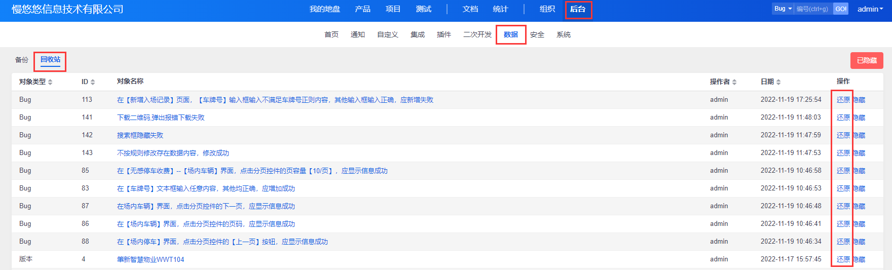
Task: Click the 慢悠悠信息技术有限公司 company title
Action: click(x=67, y=9)
